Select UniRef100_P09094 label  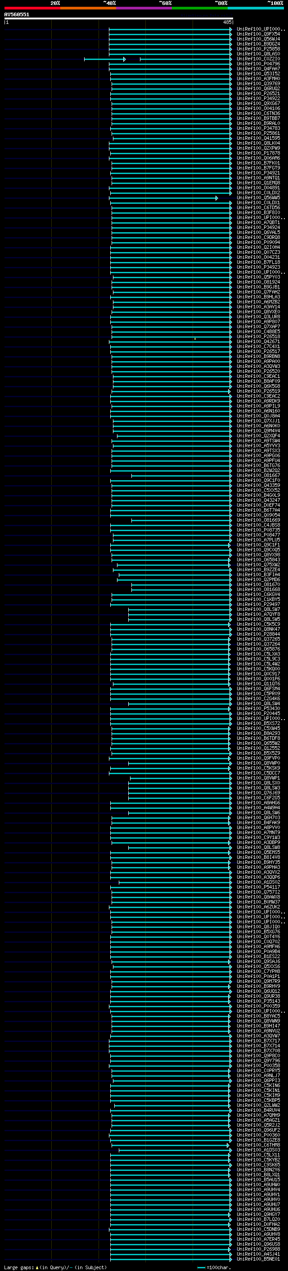click(258, 242)
